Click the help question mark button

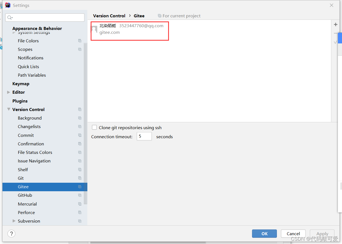click(11, 234)
